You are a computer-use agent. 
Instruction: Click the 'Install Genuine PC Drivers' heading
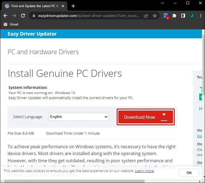[x=65, y=73]
